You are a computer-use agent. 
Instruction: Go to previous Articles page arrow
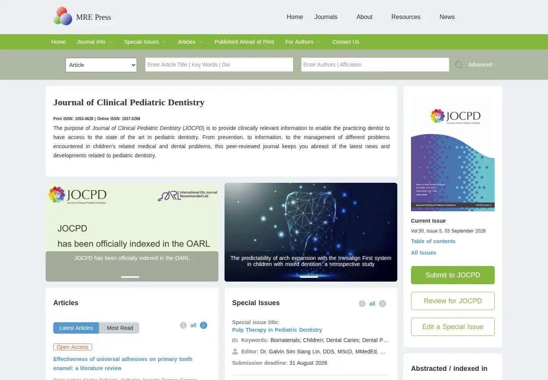[183, 325]
